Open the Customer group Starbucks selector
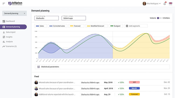 tap(47, 18)
